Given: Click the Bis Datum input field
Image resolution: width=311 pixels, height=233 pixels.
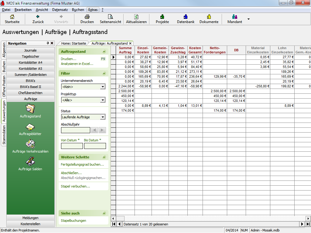Looking at the screenshot, I should pyautogui.click(x=95, y=146).
